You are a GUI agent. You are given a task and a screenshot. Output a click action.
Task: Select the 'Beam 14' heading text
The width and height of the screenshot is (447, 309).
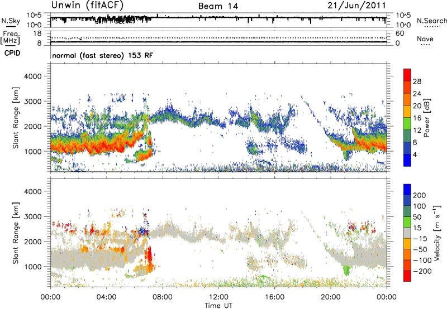218,6
